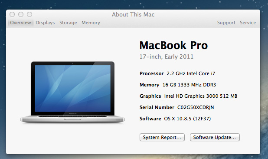Open System Report
The image size is (268, 159).
[162, 137]
